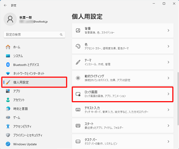179x149 pixels.
Task: Click the 設定の検索 search field
Action: 34,35
